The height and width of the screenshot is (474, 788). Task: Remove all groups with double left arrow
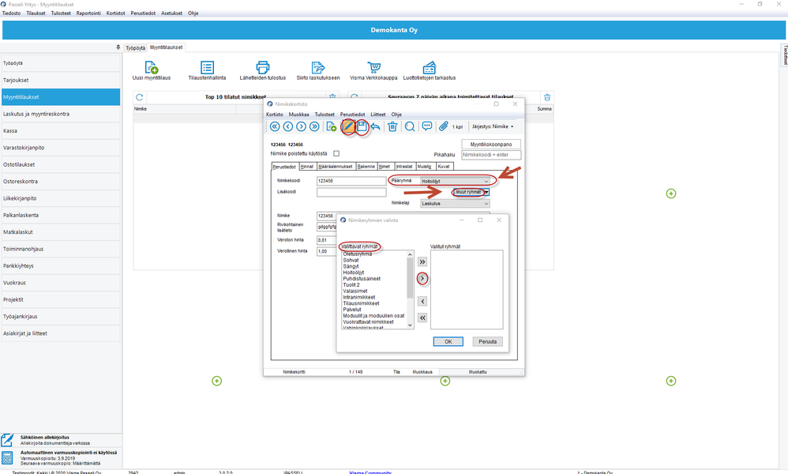point(422,318)
